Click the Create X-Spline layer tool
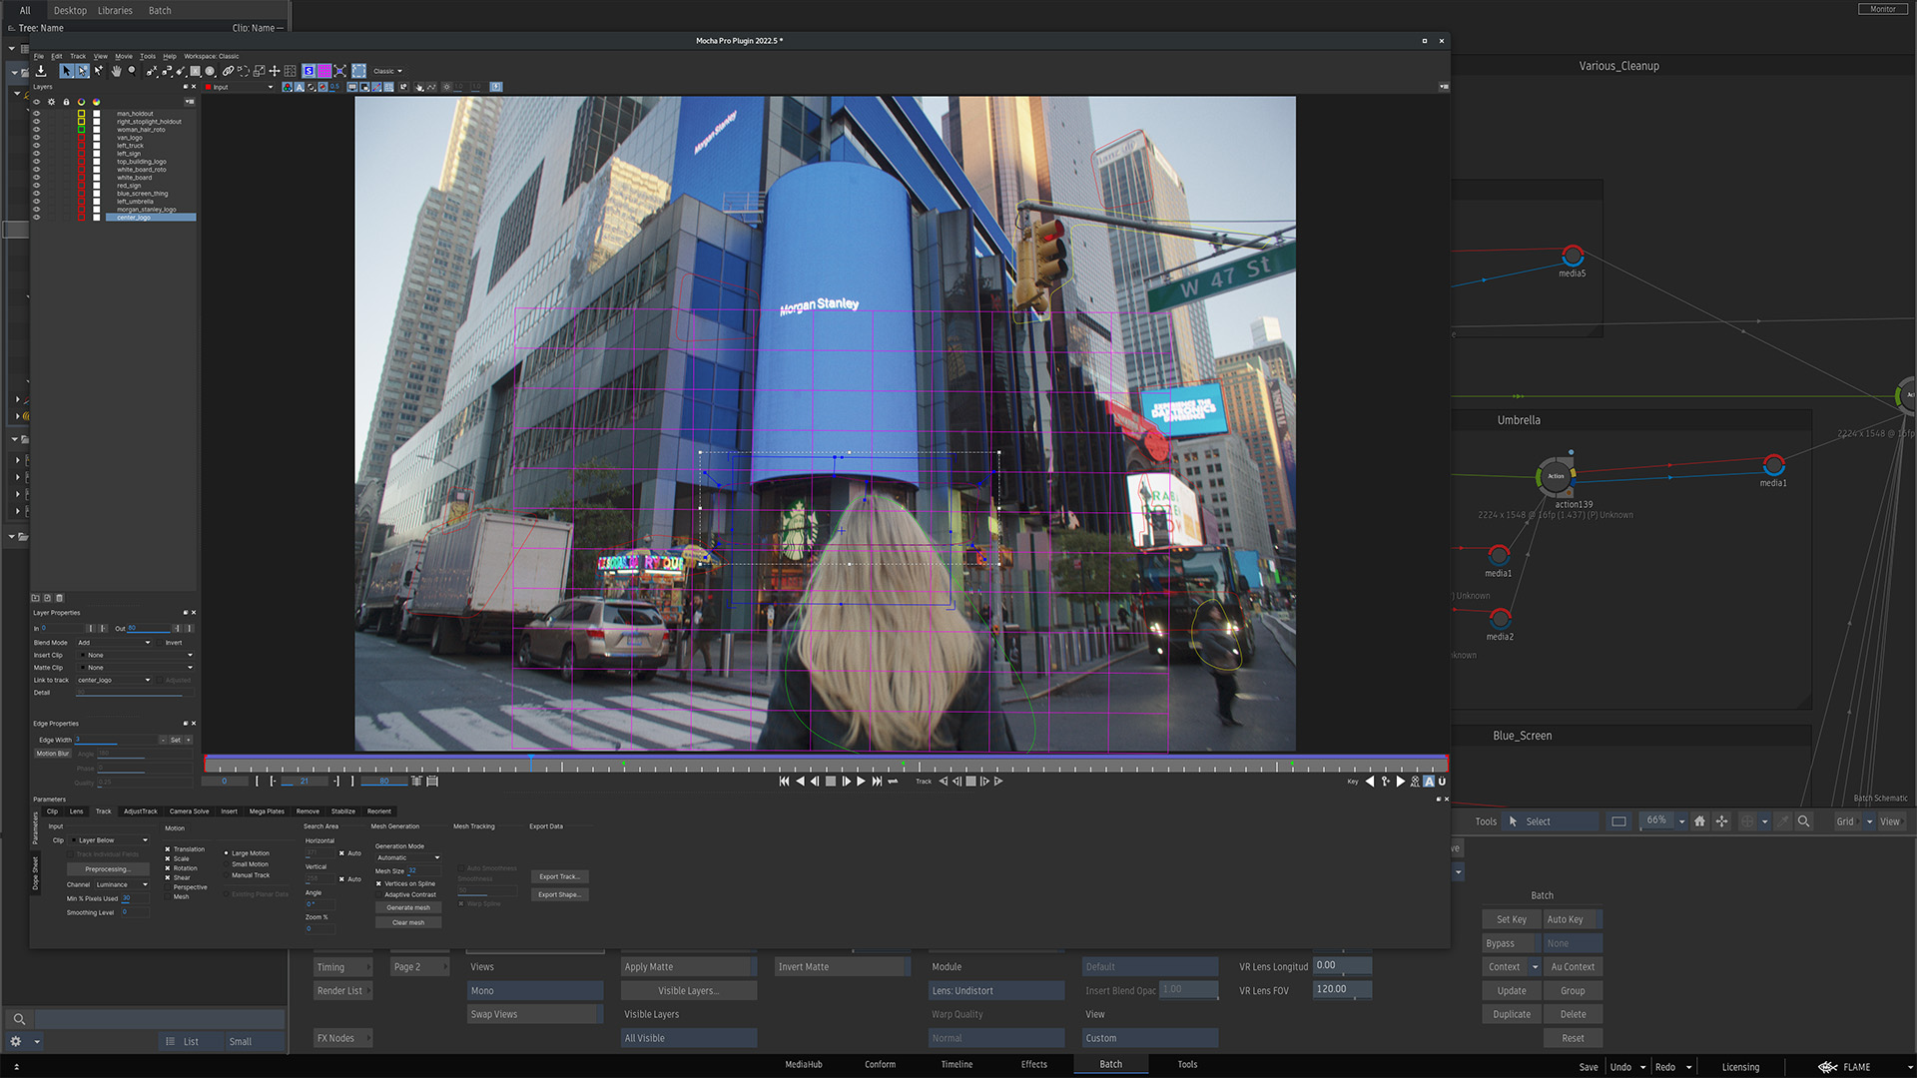The height and width of the screenshot is (1078, 1917). pyautogui.click(x=151, y=71)
